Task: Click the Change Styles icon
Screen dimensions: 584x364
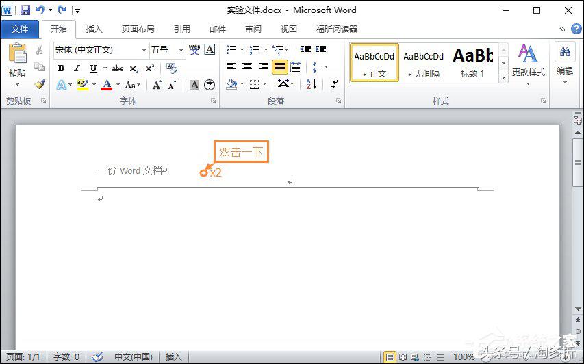Action: click(528, 53)
